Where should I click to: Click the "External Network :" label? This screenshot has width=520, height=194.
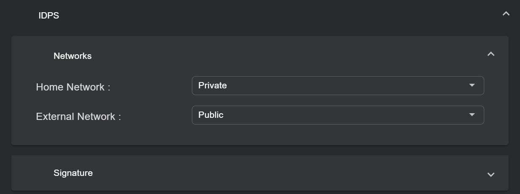(78, 117)
